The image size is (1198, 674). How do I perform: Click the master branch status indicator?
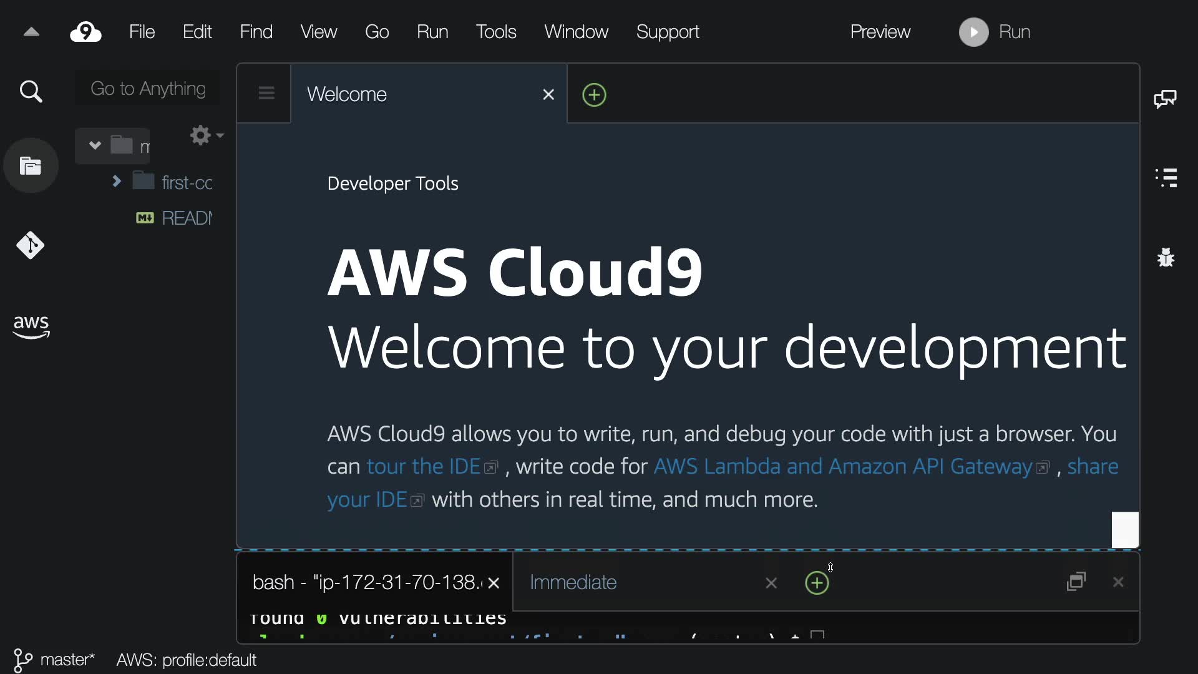coord(55,660)
